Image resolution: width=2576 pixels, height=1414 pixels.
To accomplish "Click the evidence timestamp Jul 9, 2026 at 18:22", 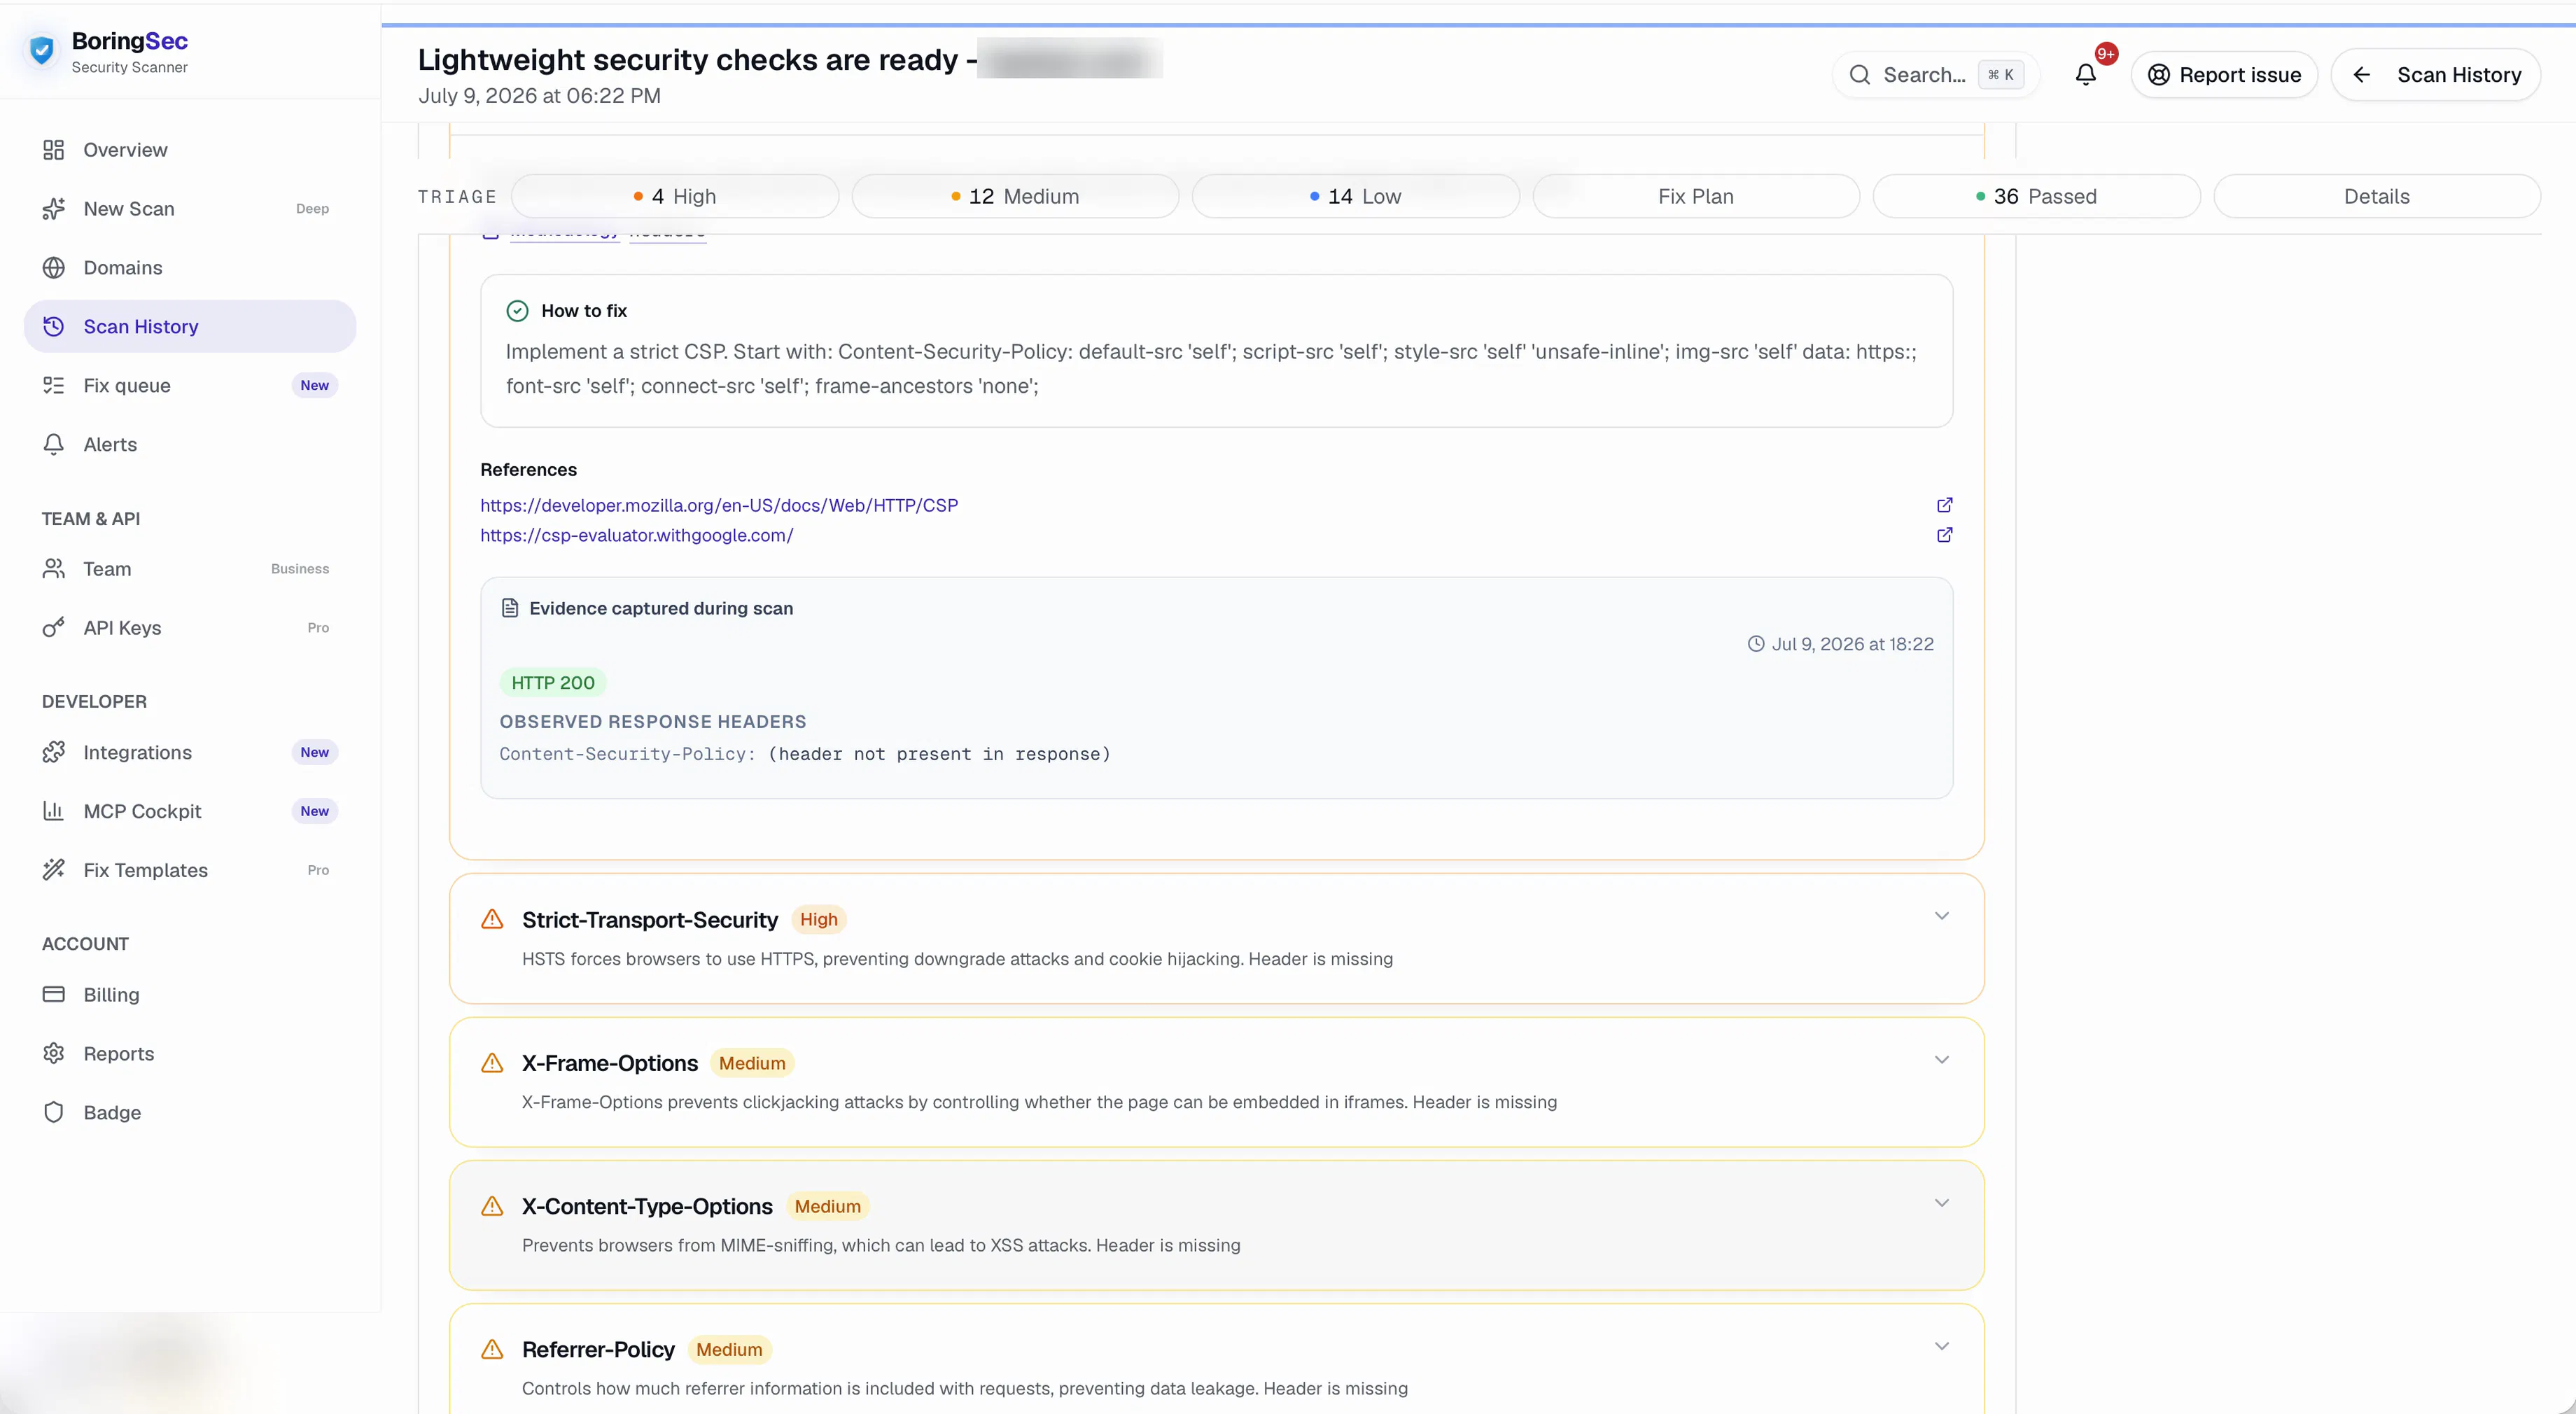I will [x=1840, y=644].
